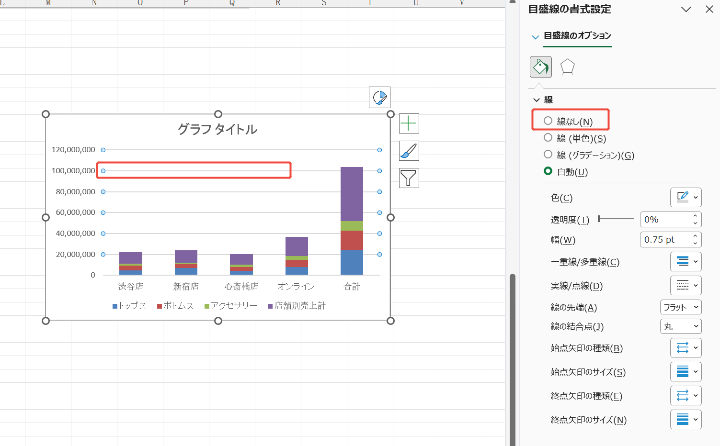
Task: Expand the 目盛線のオプション menu chevron
Action: pos(536,37)
